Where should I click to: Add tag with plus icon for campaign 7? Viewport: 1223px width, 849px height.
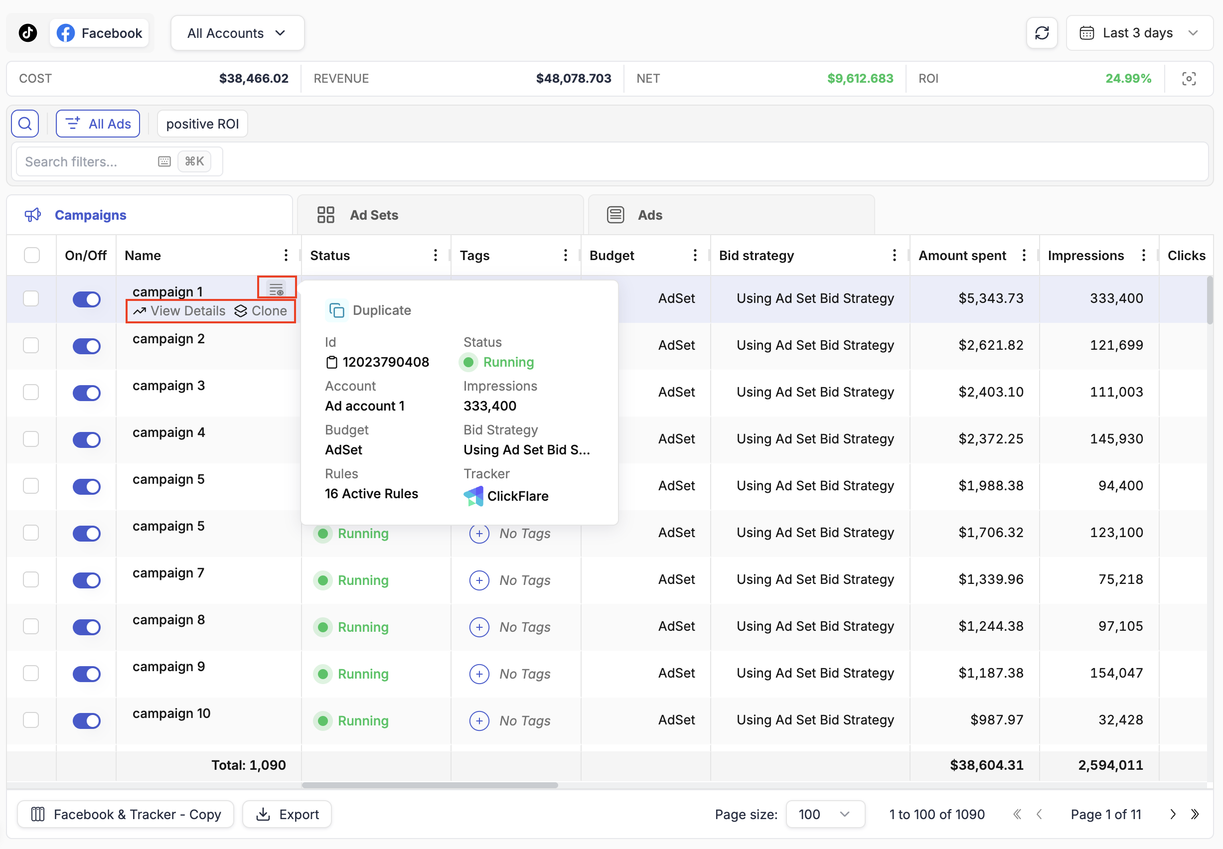tap(479, 580)
